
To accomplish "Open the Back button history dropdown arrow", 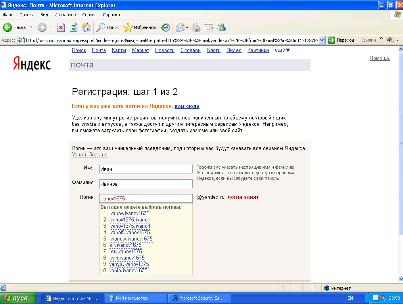I will pos(31,27).
